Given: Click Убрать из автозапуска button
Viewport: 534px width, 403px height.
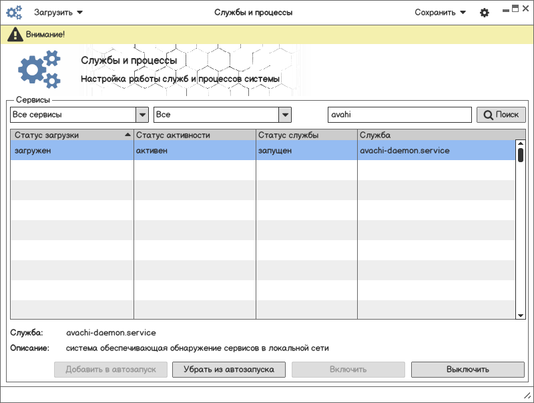Looking at the screenshot, I should point(229,369).
